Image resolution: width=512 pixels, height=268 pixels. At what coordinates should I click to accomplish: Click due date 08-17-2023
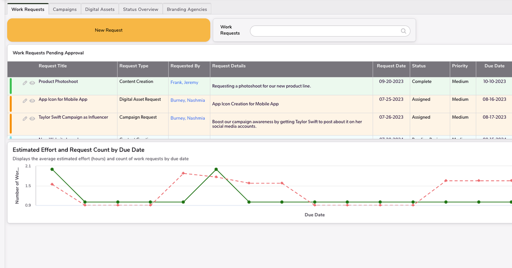point(495,117)
